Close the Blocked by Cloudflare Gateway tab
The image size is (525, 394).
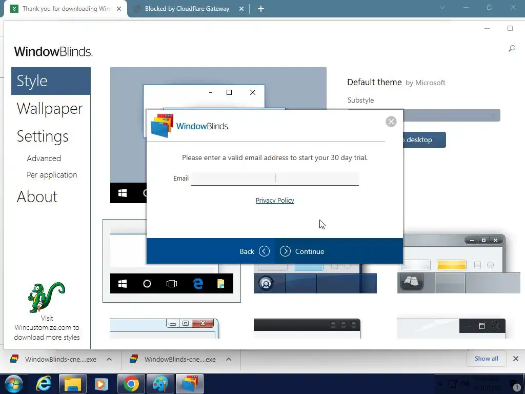(241, 9)
